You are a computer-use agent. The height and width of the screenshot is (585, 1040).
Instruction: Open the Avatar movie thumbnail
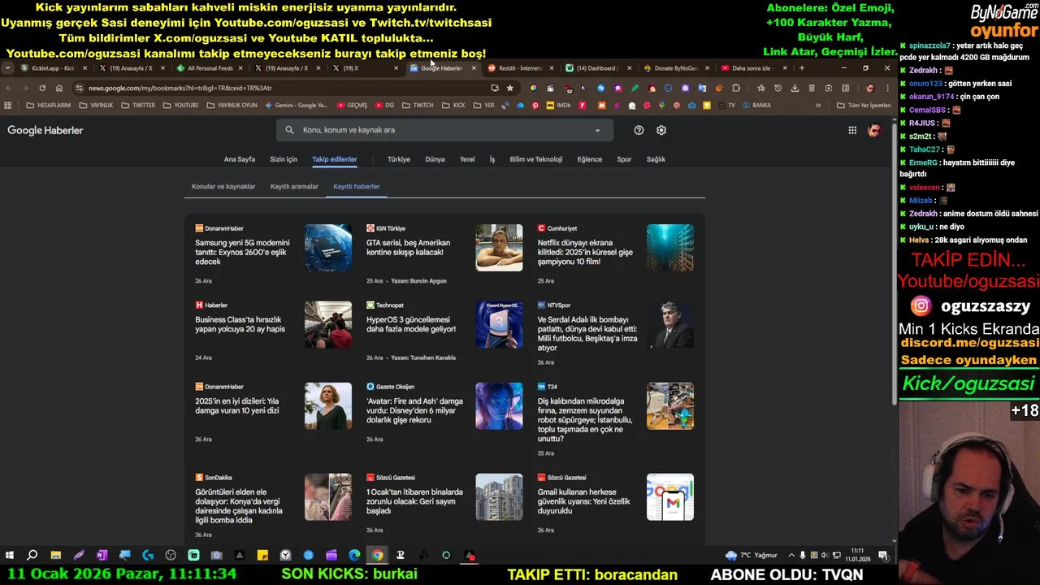[499, 406]
